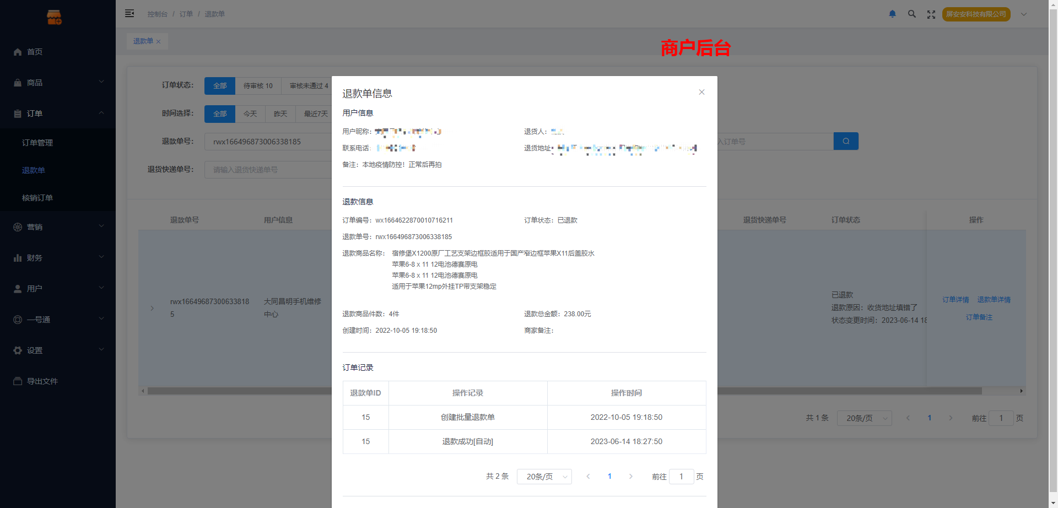Viewport: 1058px width, 508px height.
Task: Expand the table row for rwx16649687300633818
Action: tap(152, 308)
